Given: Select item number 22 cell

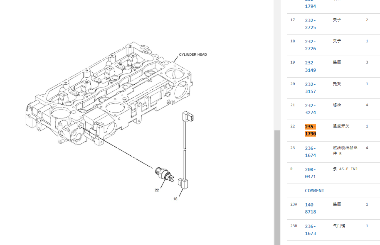Looking at the screenshot, I should [293, 126].
